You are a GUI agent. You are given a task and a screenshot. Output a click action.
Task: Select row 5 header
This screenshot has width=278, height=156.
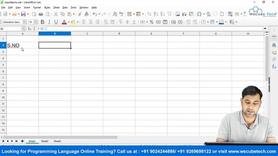click(3, 65)
